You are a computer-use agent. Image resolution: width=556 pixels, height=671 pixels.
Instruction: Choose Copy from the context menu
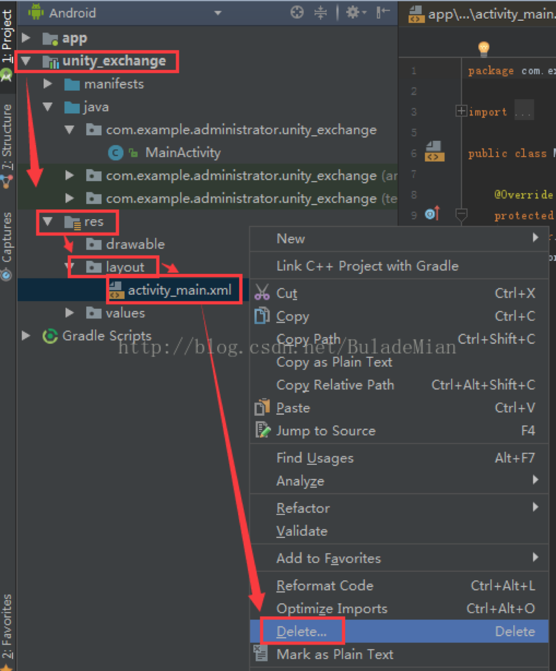399,316
